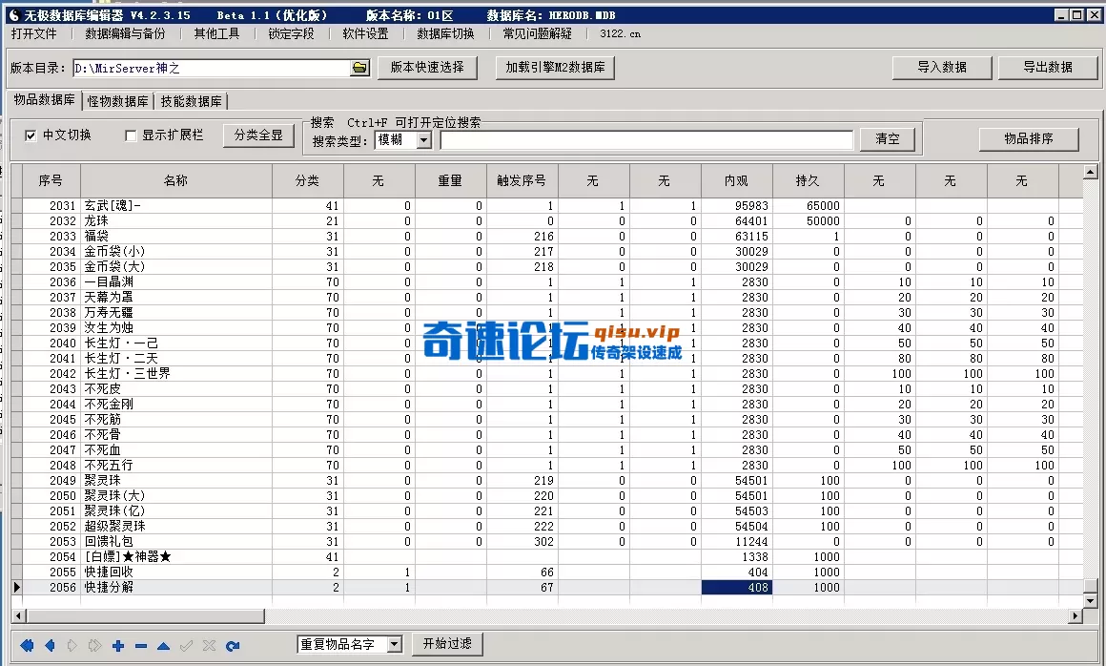Click vertical scrollbar down arrow

coord(1091,601)
